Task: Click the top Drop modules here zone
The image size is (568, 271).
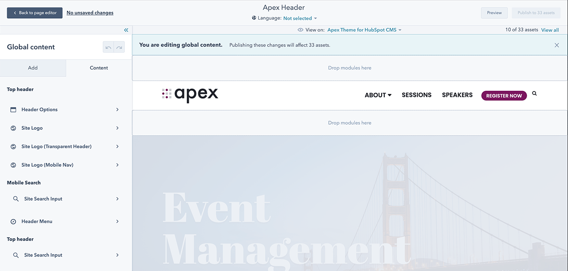Action: click(350, 68)
